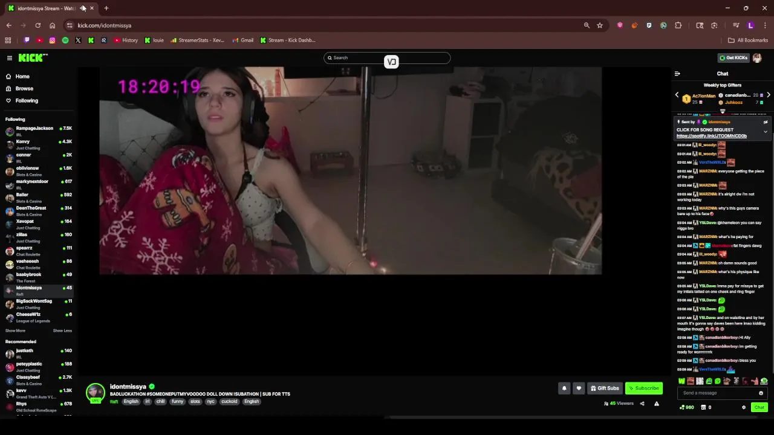The image size is (774, 435).
Task: Show previous weekly top gifters
Action: (677, 95)
